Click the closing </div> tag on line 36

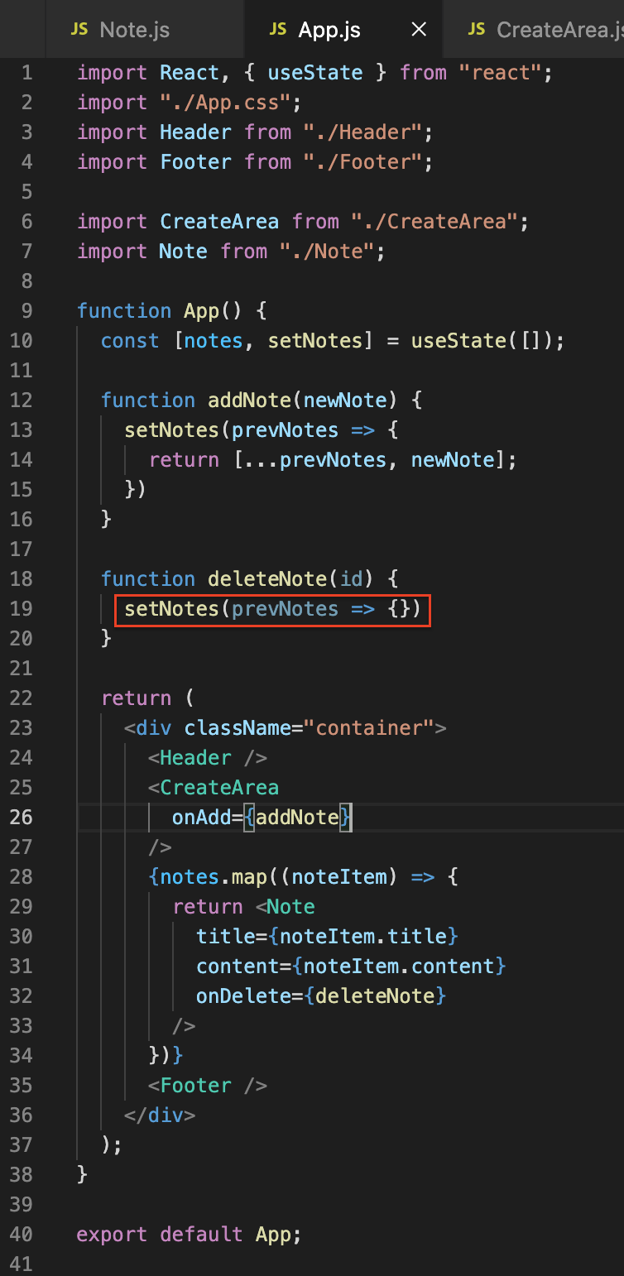[160, 1115]
